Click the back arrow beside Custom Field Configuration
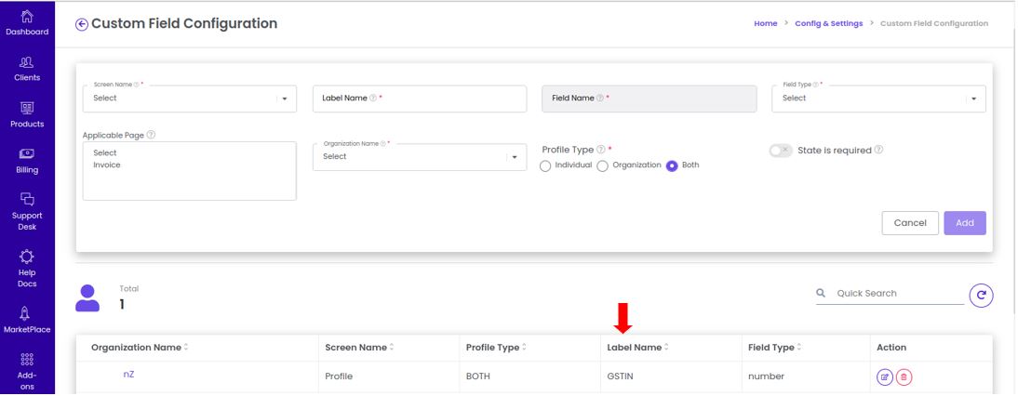 click(82, 24)
